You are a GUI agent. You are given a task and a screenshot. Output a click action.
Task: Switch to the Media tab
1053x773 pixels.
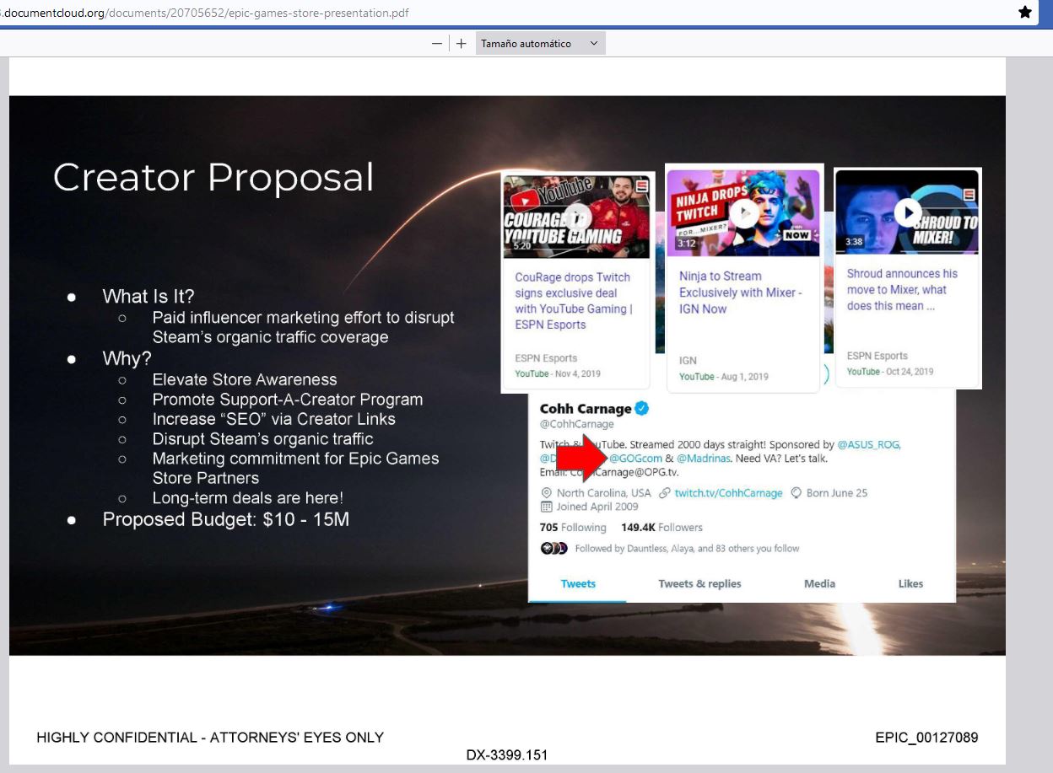[819, 583]
